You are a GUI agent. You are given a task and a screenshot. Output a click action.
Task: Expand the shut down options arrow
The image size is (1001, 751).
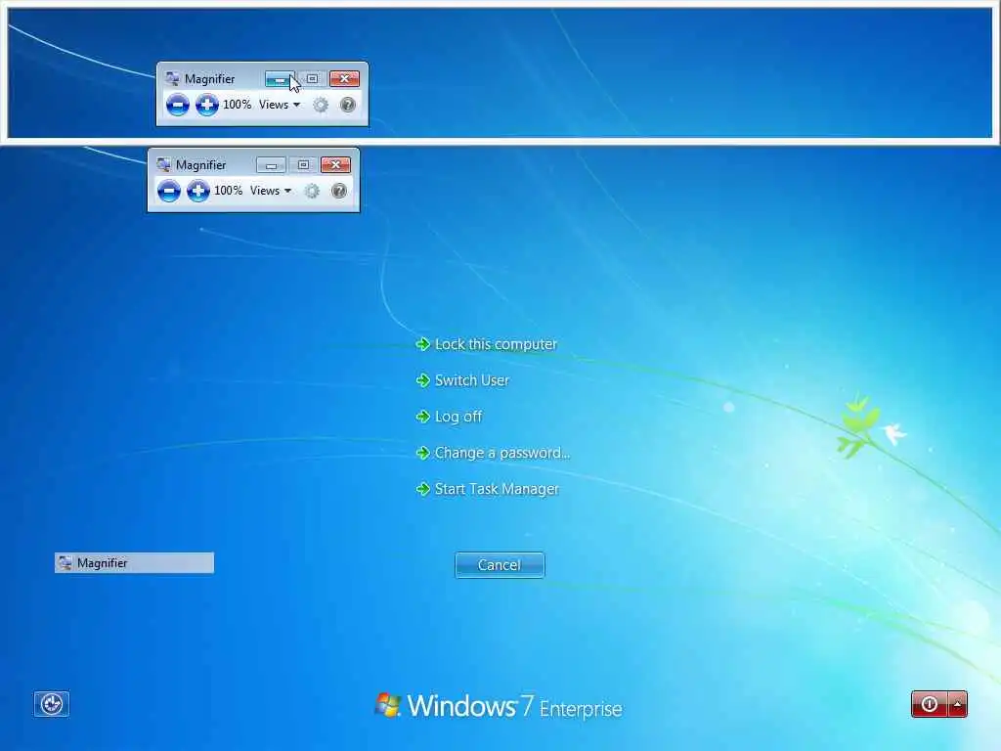pyautogui.click(x=958, y=704)
